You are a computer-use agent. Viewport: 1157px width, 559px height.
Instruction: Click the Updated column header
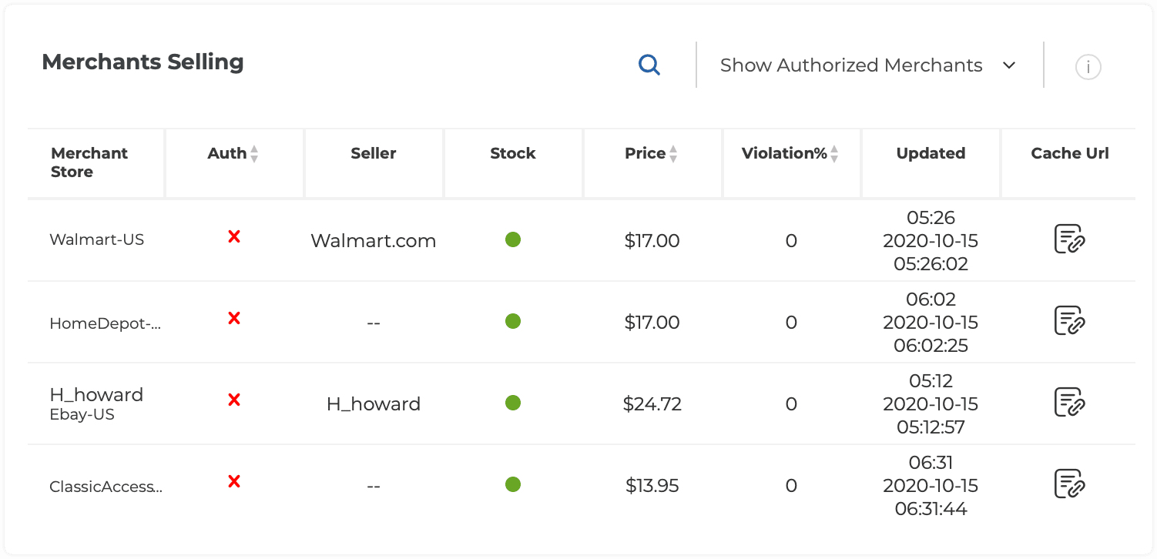(x=931, y=153)
